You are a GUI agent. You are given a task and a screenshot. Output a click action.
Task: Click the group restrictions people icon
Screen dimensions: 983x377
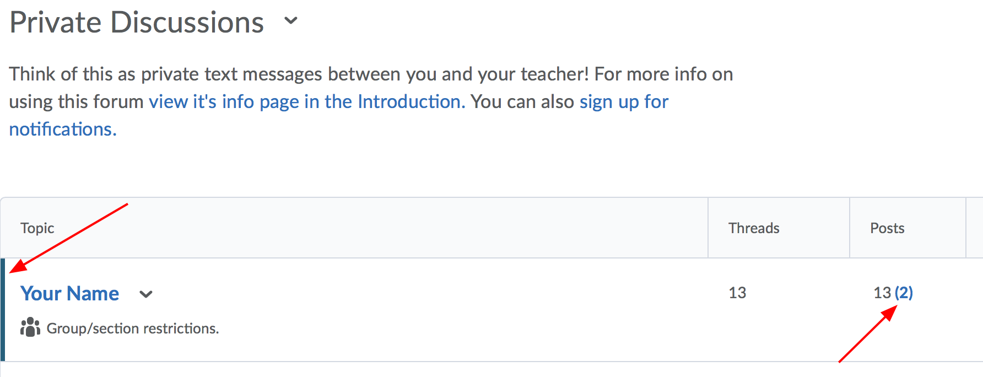[30, 327]
